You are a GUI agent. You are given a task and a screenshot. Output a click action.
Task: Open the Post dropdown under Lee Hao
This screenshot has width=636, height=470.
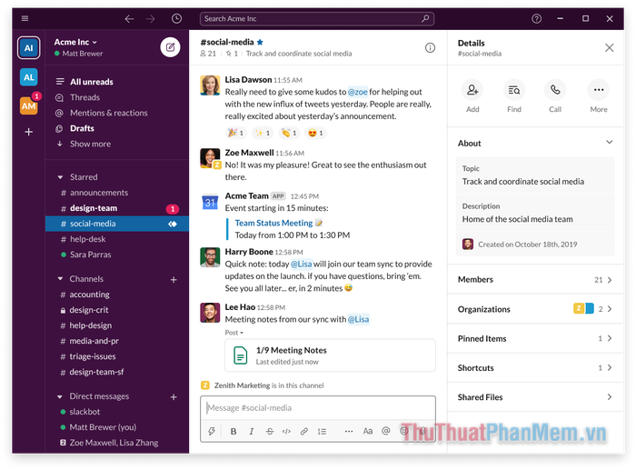234,333
